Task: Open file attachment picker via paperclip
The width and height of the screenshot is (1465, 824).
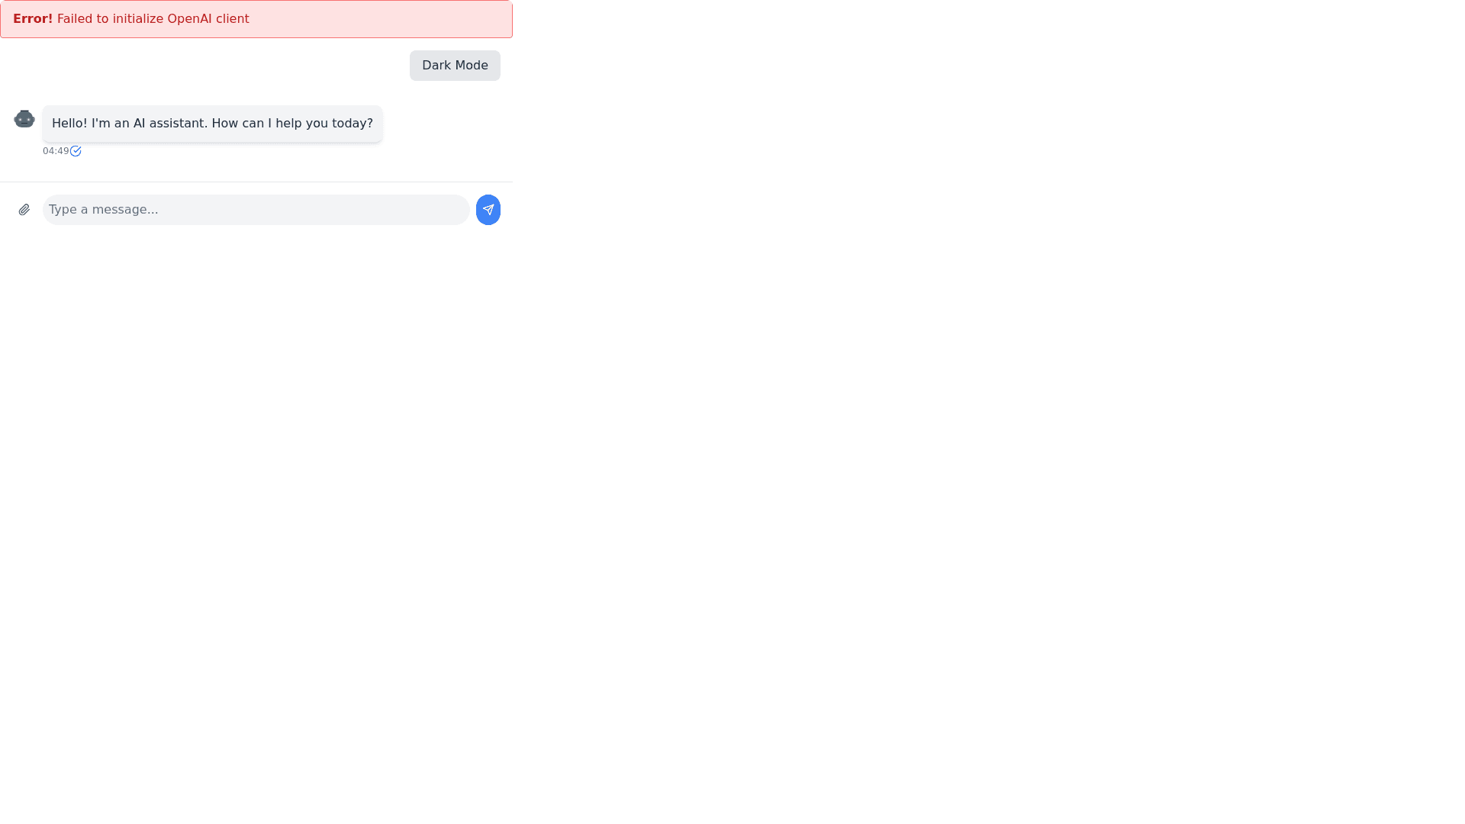Action: 24,210
